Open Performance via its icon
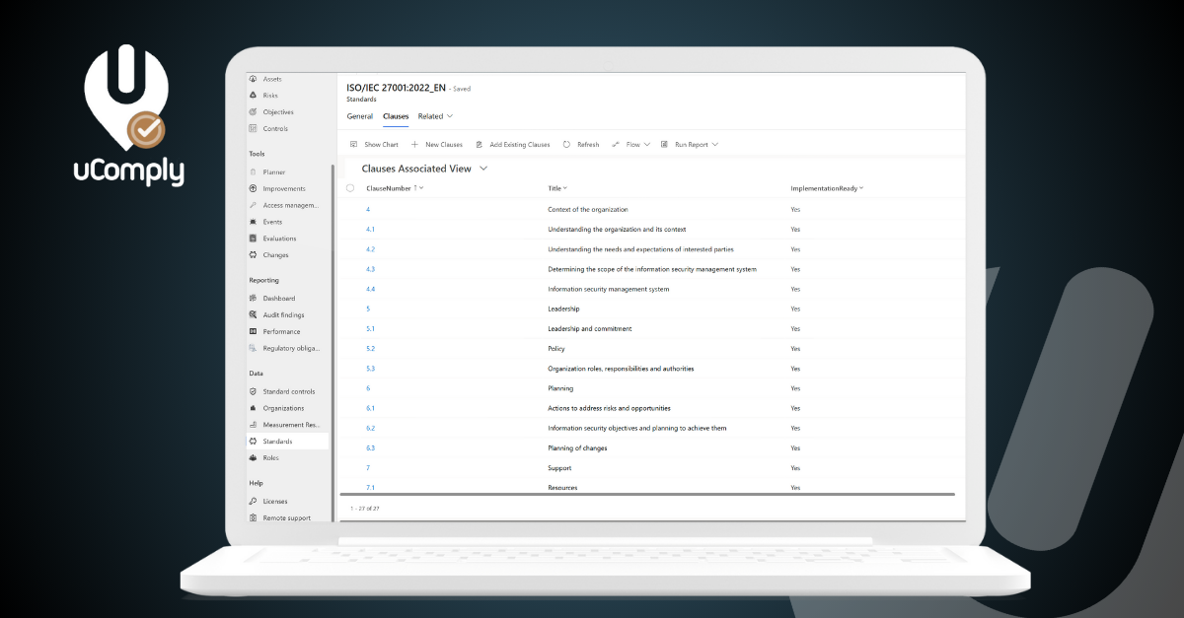This screenshot has width=1184, height=618. [x=253, y=331]
